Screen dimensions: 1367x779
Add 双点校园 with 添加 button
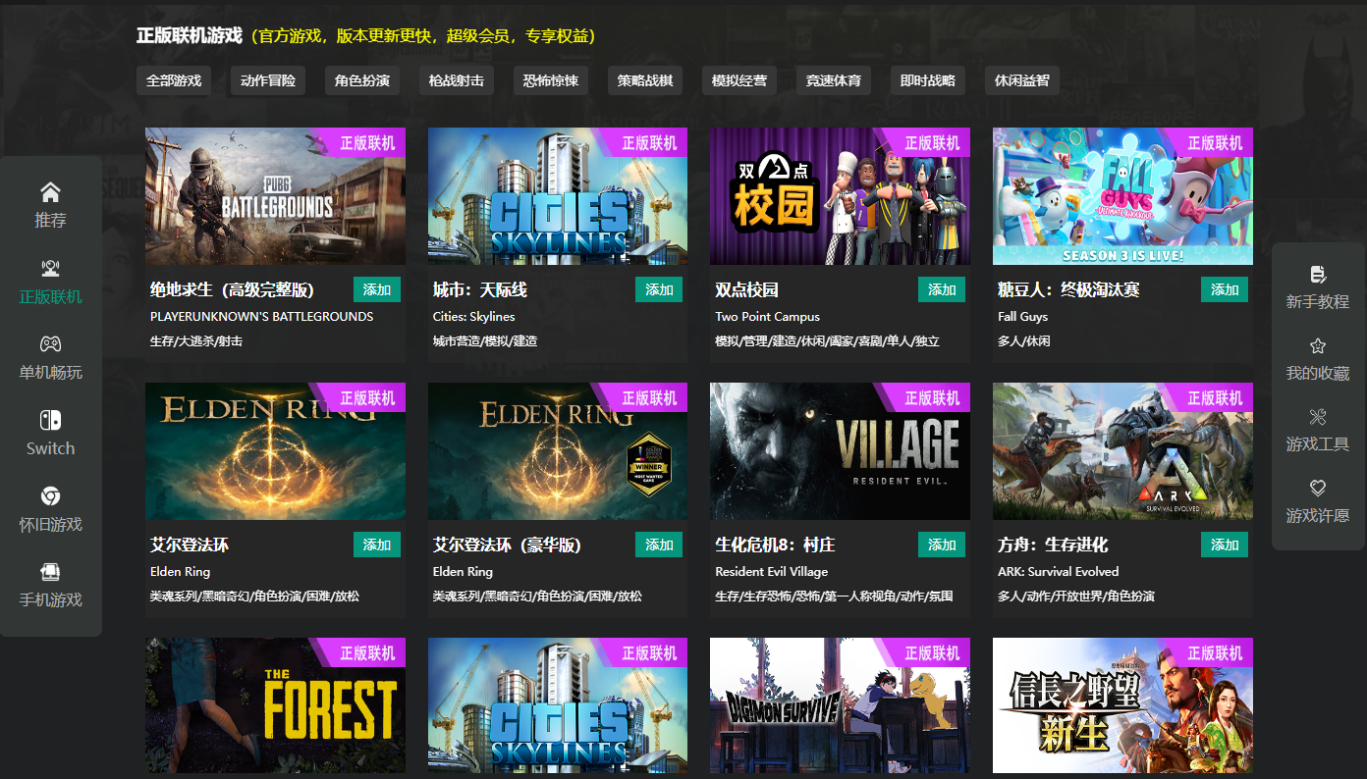pyautogui.click(x=942, y=289)
